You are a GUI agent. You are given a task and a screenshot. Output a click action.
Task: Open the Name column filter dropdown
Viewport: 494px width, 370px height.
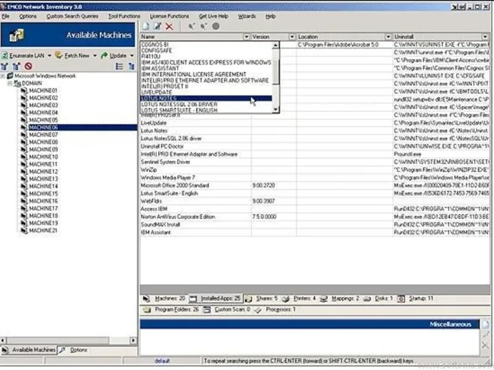(x=246, y=37)
